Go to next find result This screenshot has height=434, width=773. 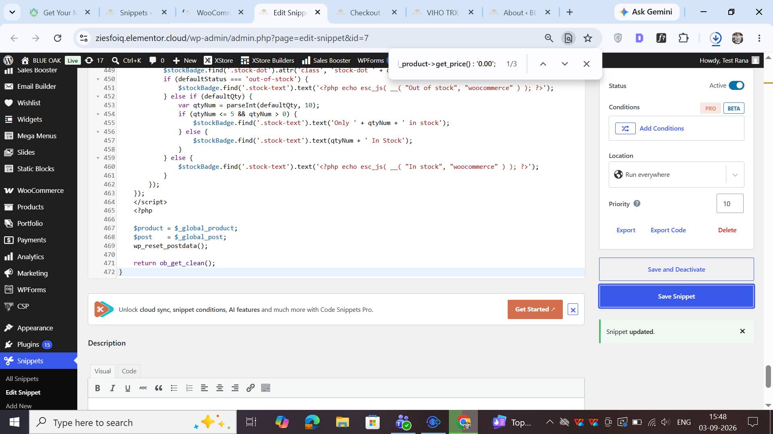[565, 64]
